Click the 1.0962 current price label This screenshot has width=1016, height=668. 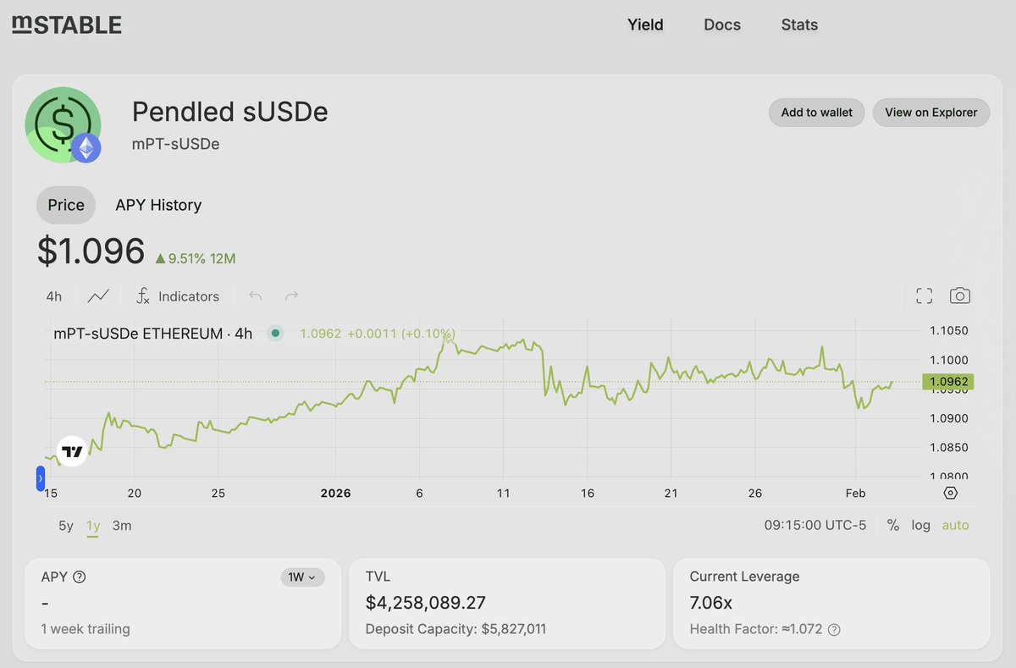(x=950, y=382)
